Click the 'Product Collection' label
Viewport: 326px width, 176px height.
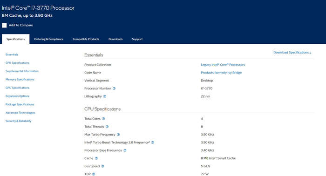point(97,65)
